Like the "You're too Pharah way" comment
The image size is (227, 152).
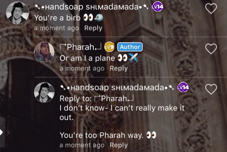coord(211,89)
